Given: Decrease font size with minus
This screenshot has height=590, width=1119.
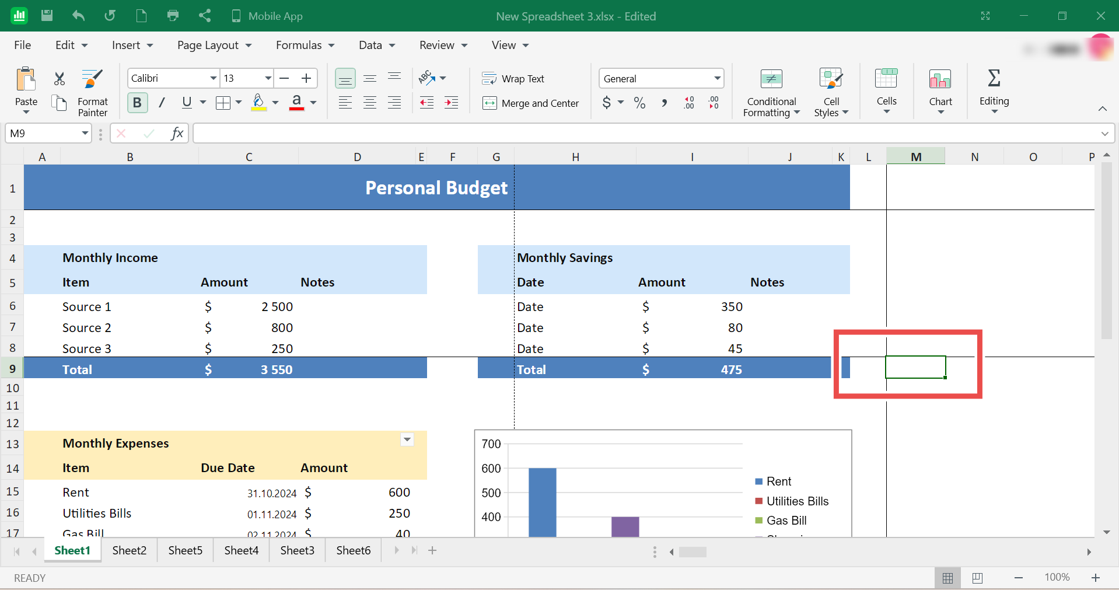Looking at the screenshot, I should 285,78.
